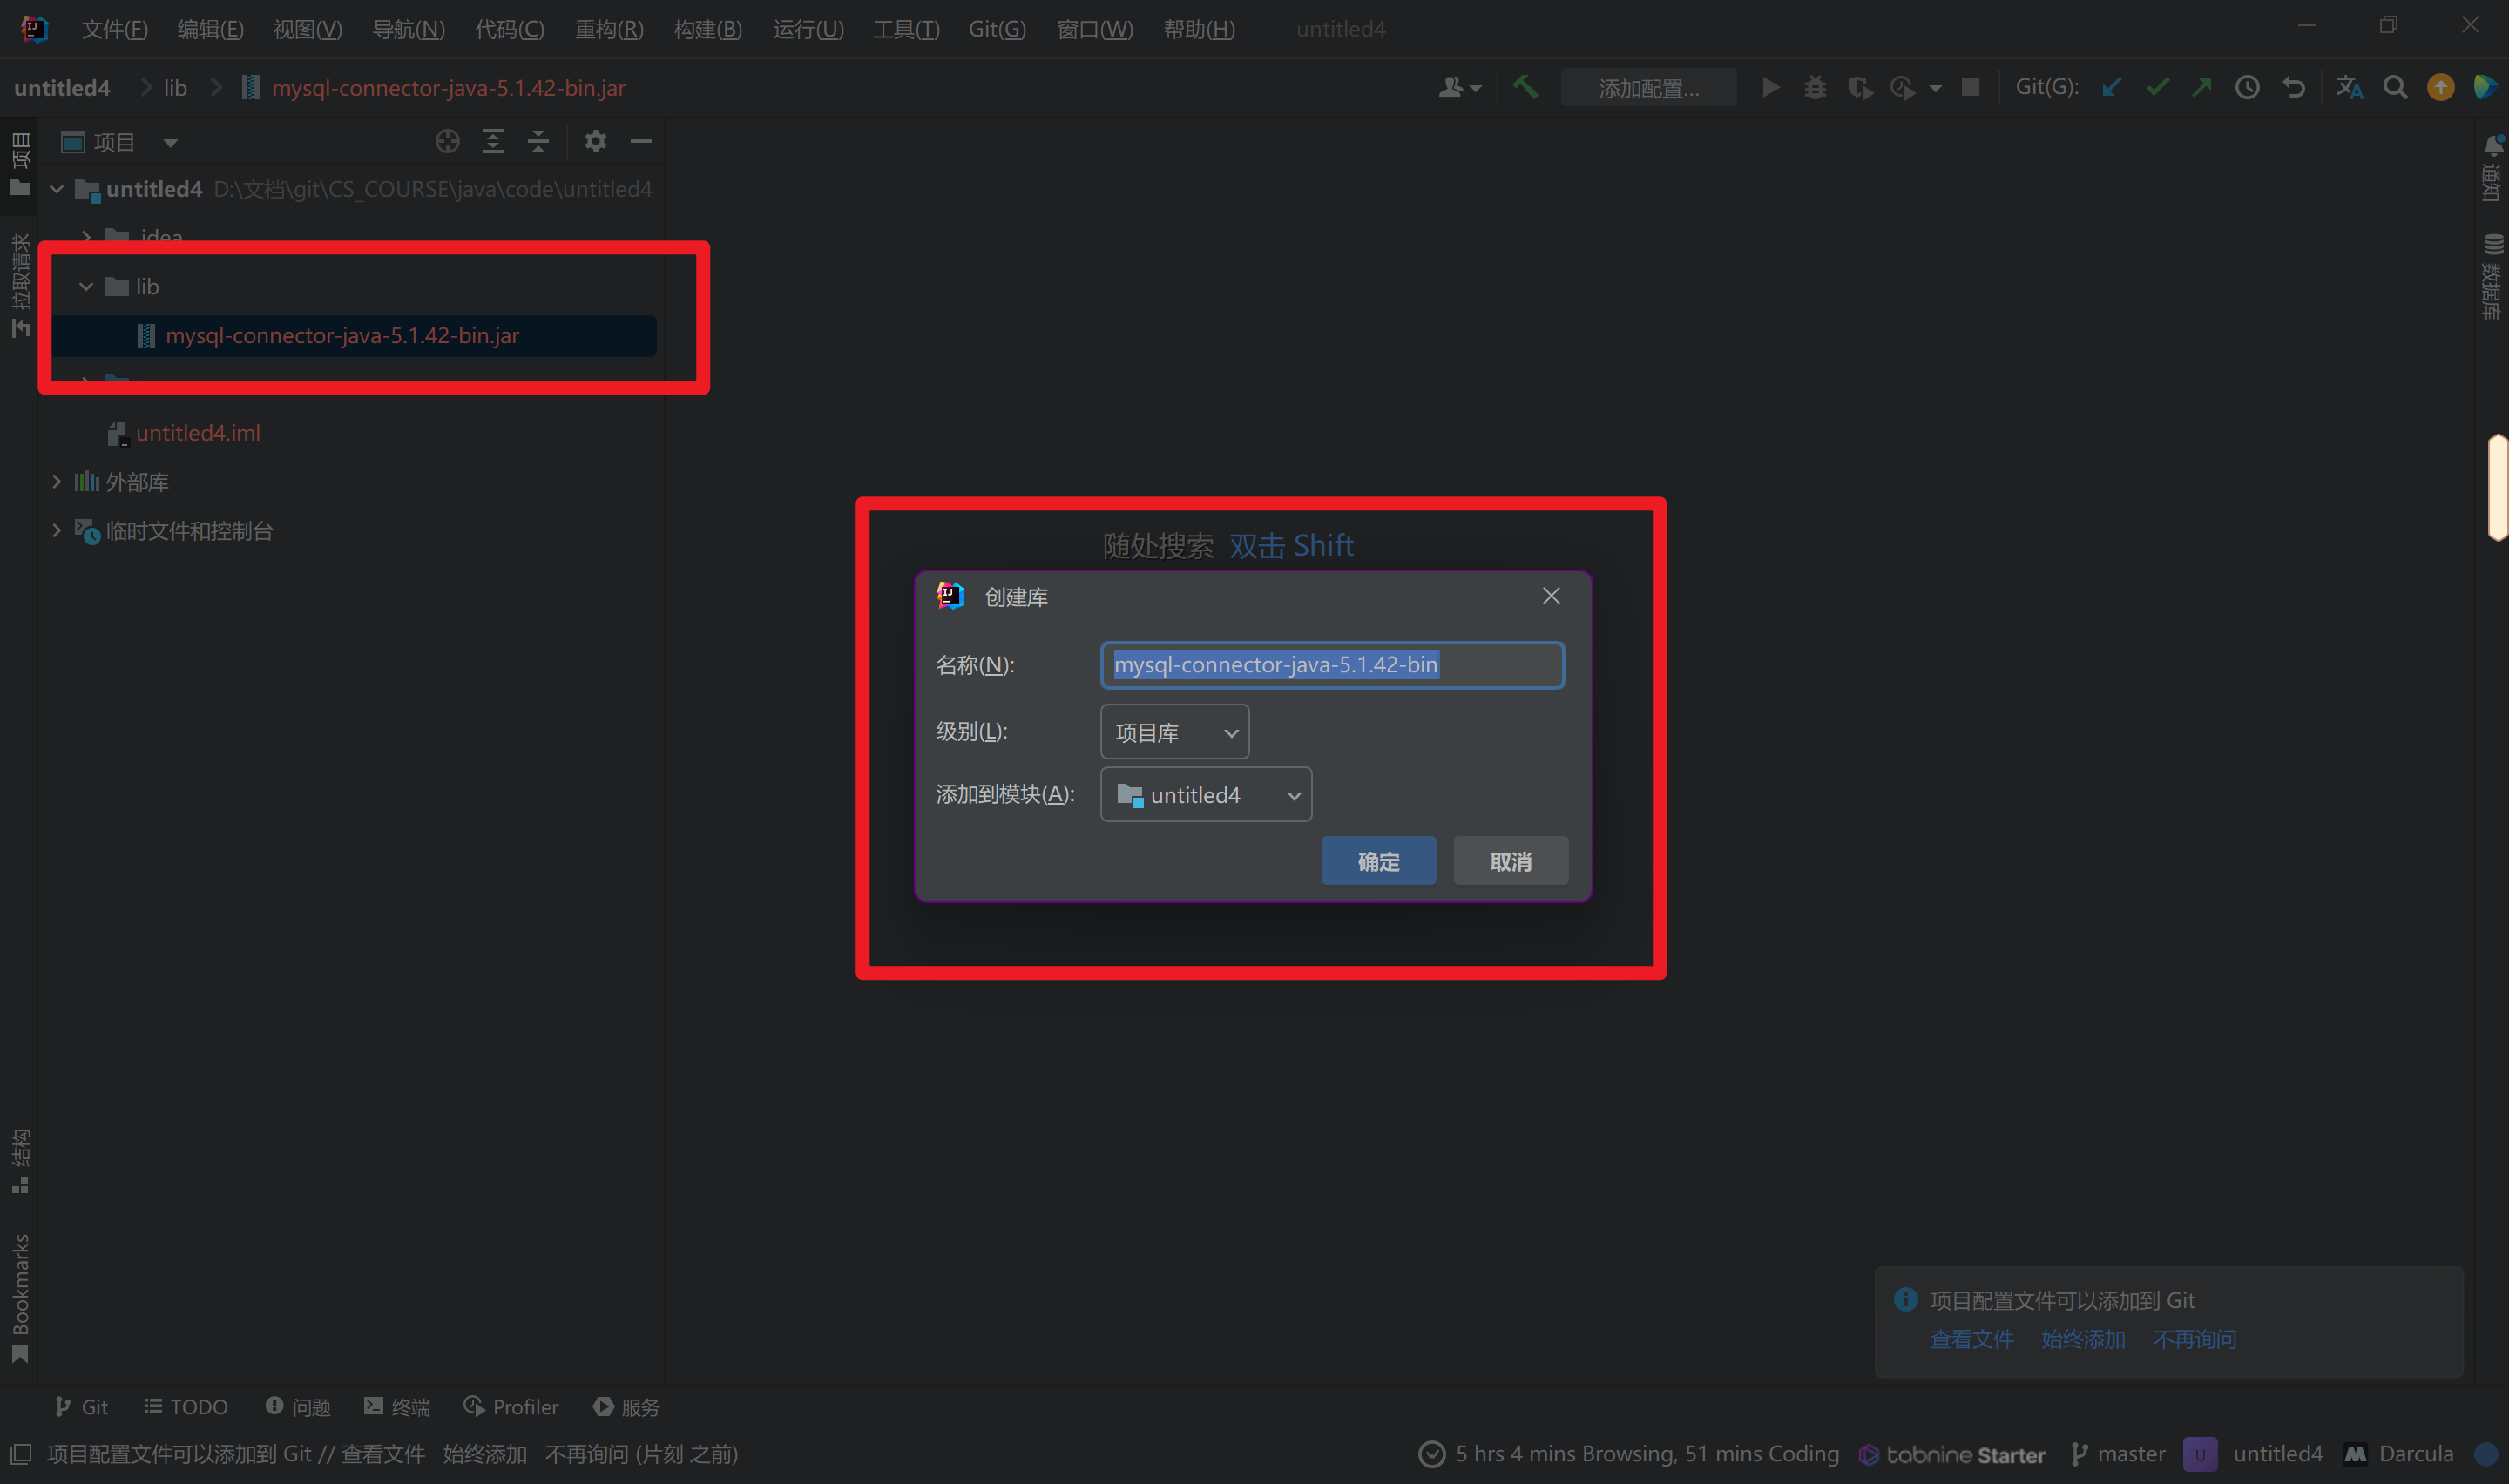Viewport: 2509px width, 1484px height.
Task: Open the TODO tool window tab
Action: coord(186,1406)
